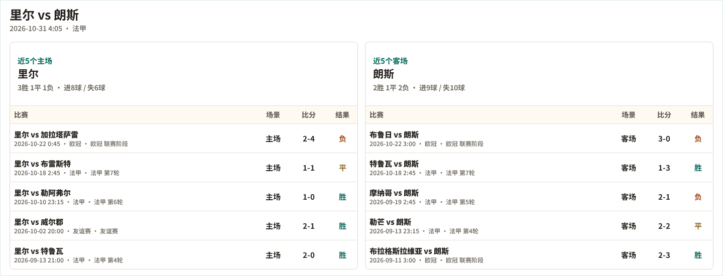Click the 2-4 score in 里尔 table

point(309,139)
